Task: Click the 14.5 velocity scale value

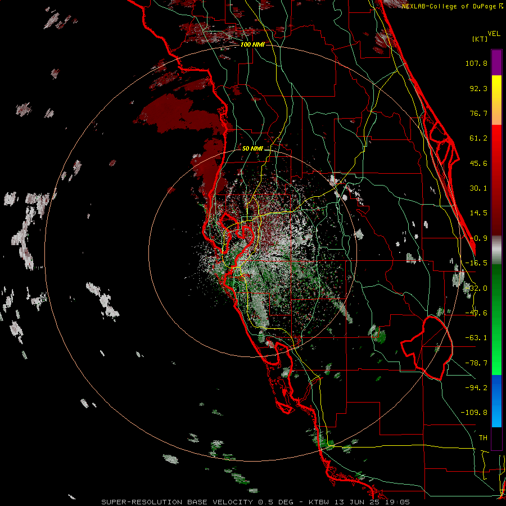Action: [478, 213]
